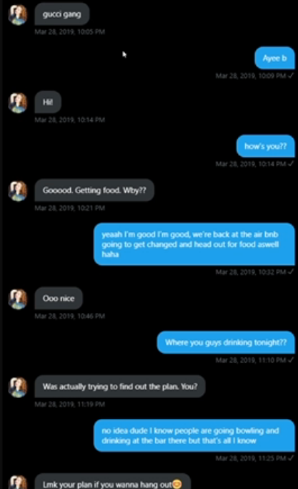Open profile picture next to 'Gooood. Getting food' message
The image size is (298, 489).
18,191
